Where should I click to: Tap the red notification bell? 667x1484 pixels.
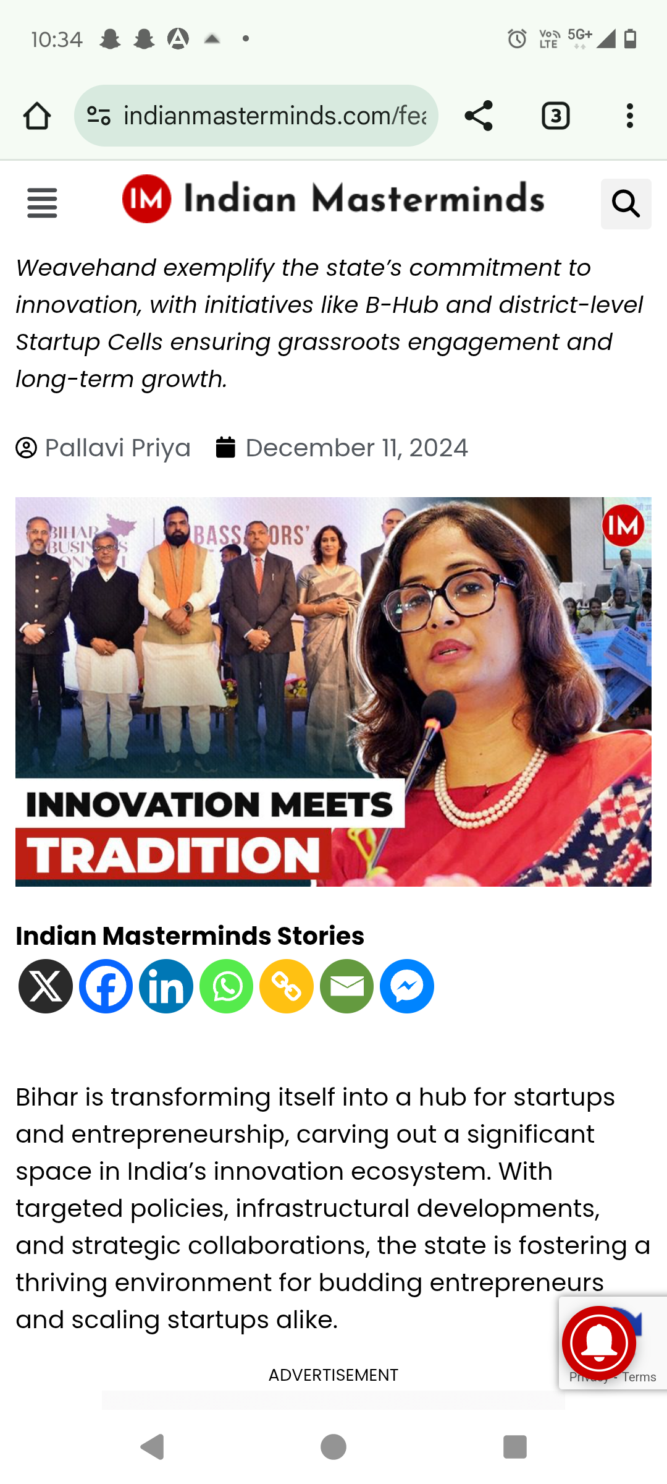(x=599, y=1343)
